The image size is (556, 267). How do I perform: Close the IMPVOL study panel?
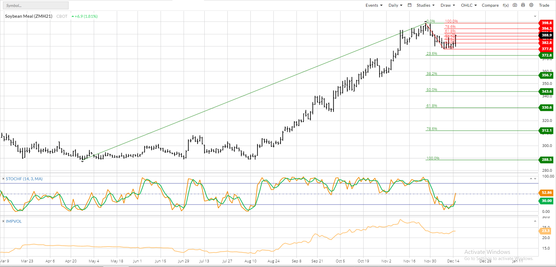pyautogui.click(x=3, y=221)
